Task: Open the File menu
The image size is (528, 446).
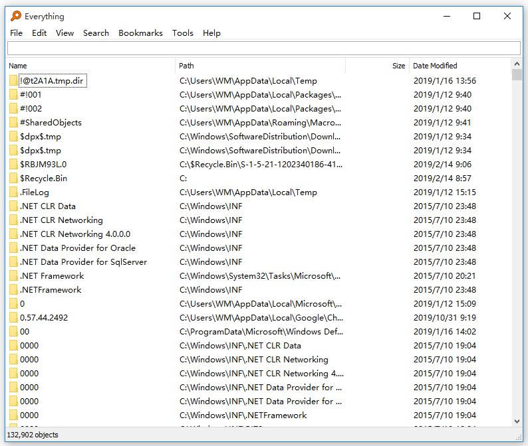Action: coord(16,33)
